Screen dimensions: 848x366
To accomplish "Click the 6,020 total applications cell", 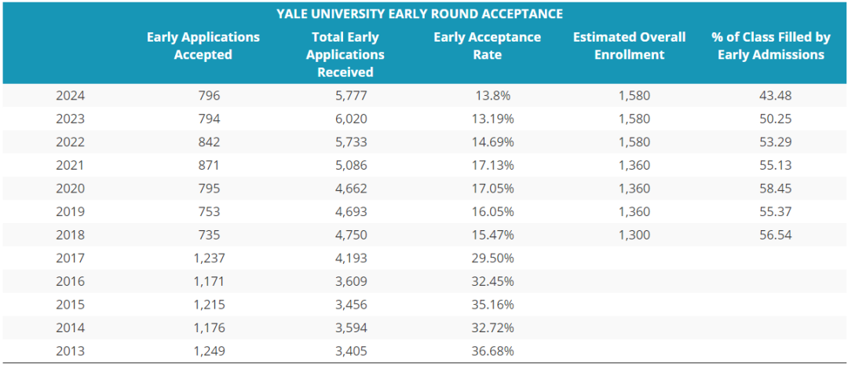I will 346,119.
